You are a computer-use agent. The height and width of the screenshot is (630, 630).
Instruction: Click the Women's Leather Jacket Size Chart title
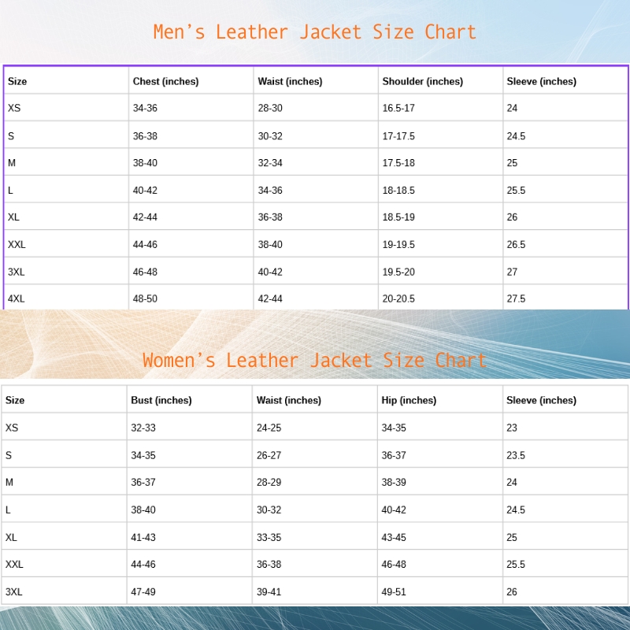click(x=314, y=361)
